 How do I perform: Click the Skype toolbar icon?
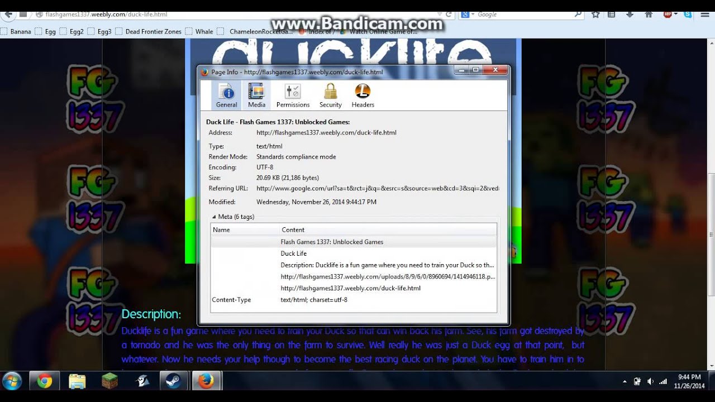pyautogui.click(x=687, y=15)
